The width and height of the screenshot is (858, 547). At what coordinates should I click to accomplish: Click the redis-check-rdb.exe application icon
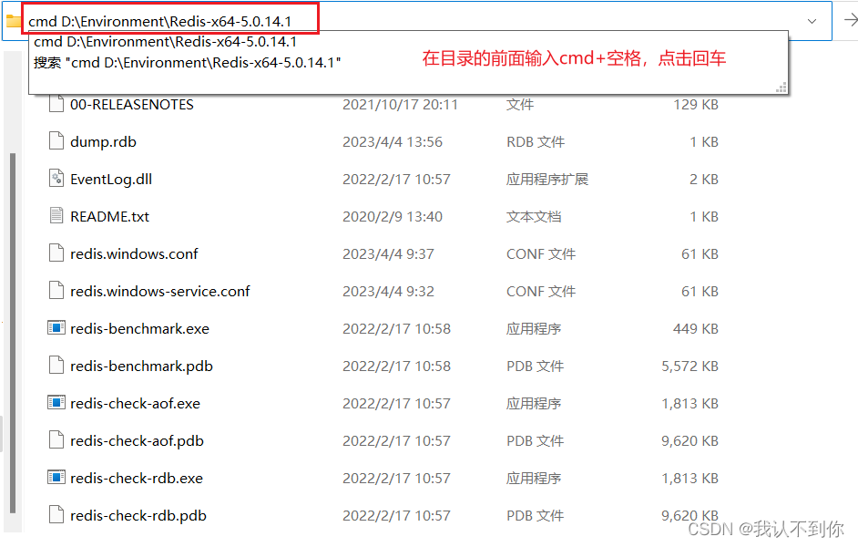(56, 478)
